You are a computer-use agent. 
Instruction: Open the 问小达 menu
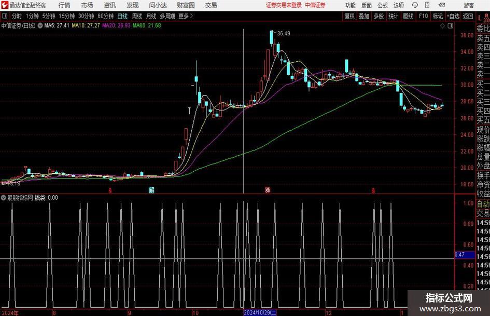(158, 5)
